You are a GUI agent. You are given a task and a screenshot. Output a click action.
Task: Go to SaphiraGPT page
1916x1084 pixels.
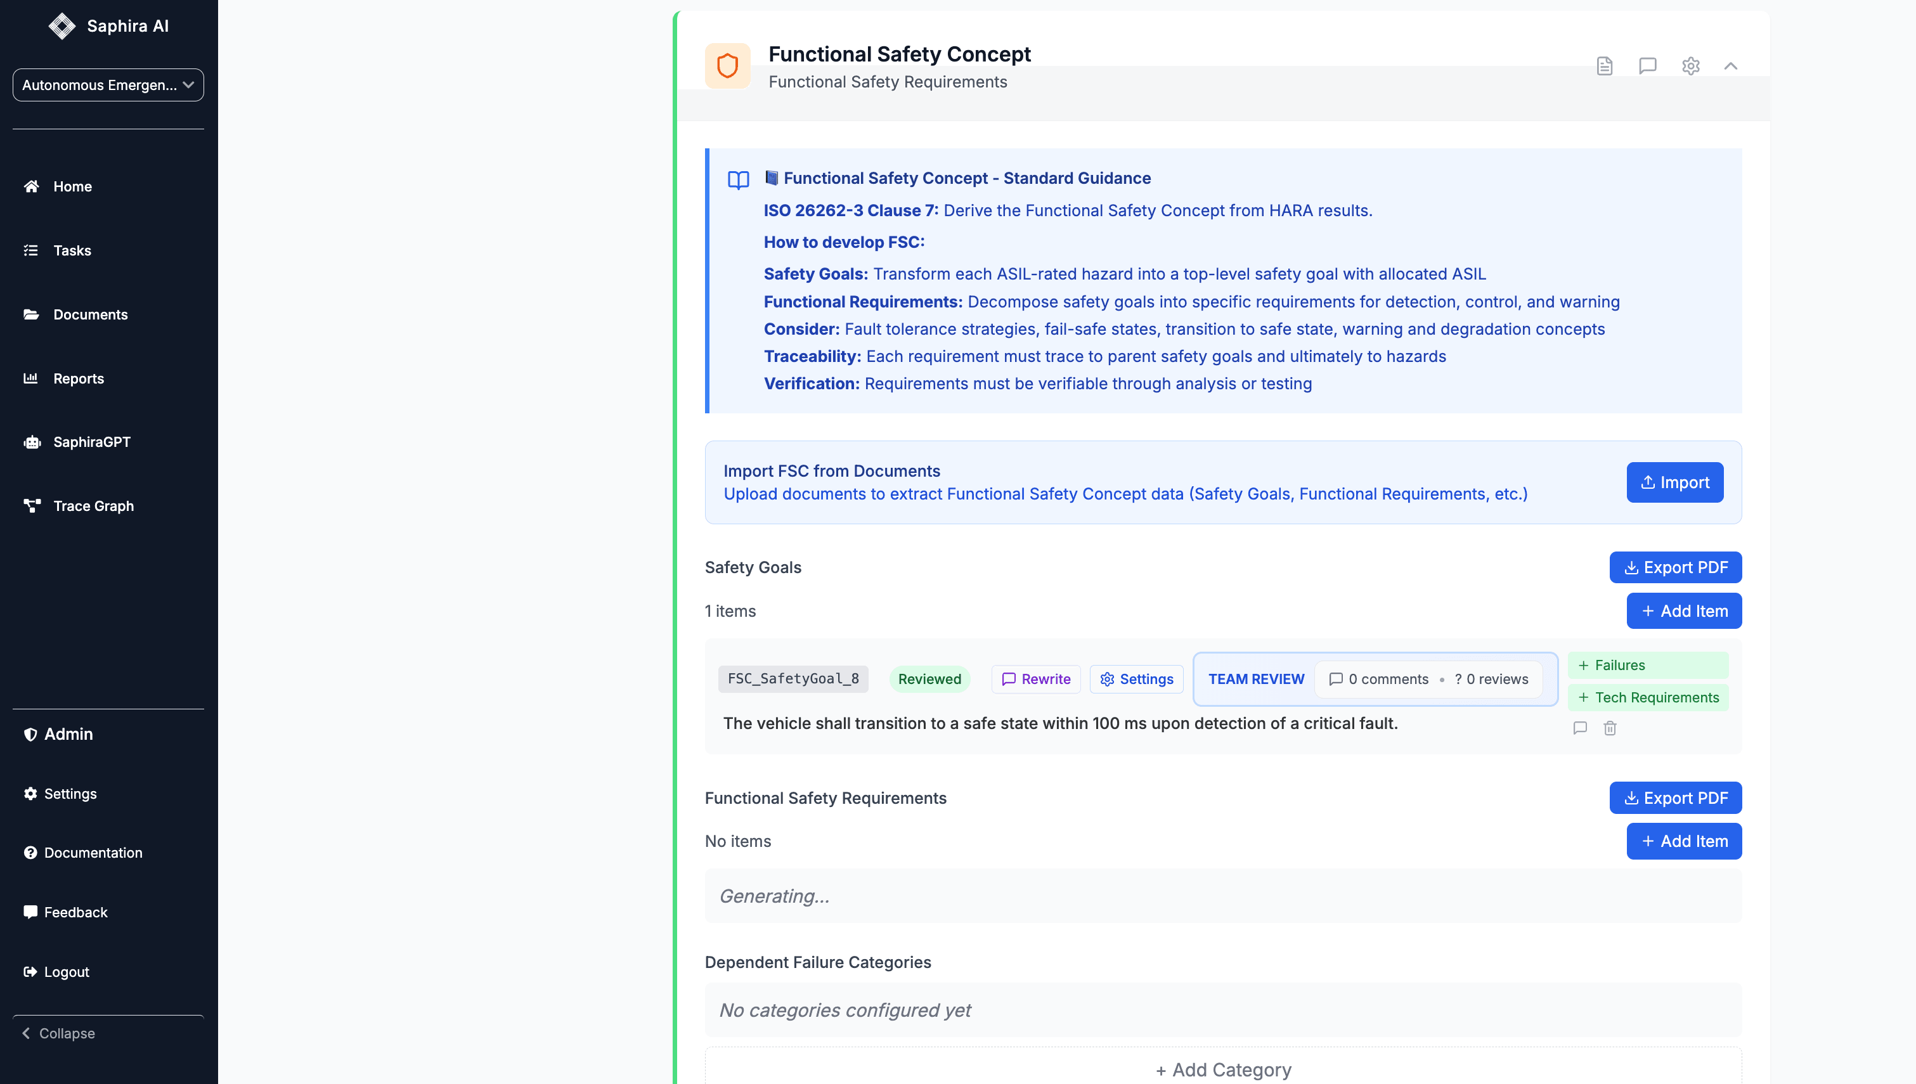tap(91, 441)
